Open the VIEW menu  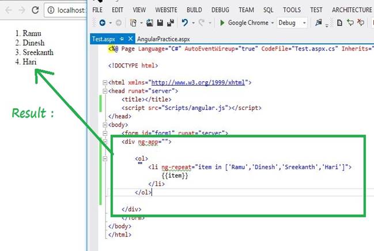139,10
